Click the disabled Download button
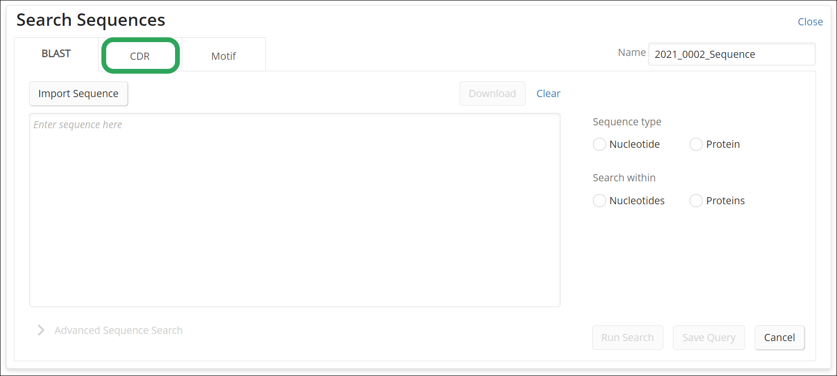837x376 pixels. [x=492, y=94]
